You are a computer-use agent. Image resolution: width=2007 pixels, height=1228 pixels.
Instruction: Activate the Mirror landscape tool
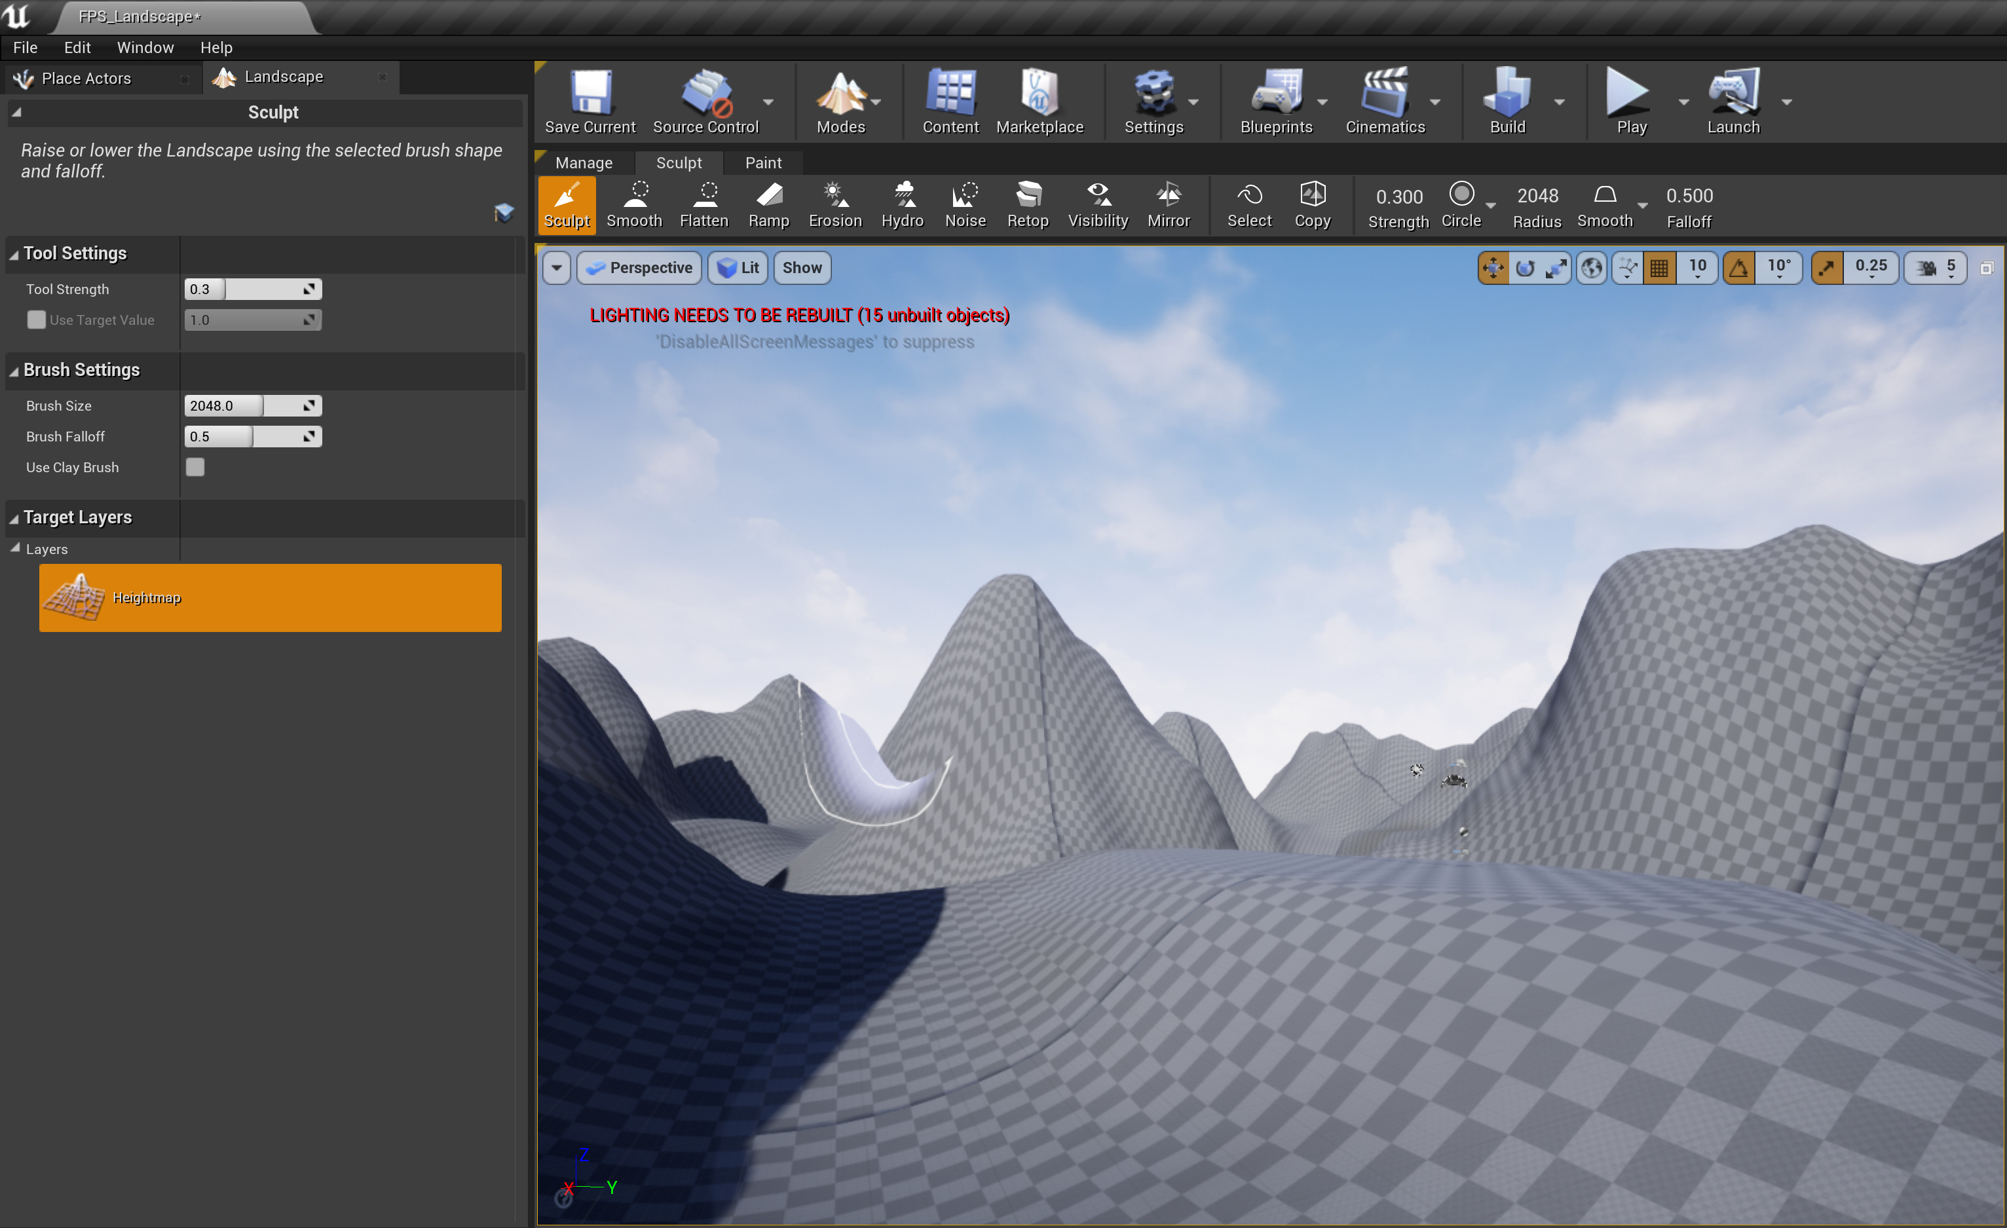(x=1168, y=204)
